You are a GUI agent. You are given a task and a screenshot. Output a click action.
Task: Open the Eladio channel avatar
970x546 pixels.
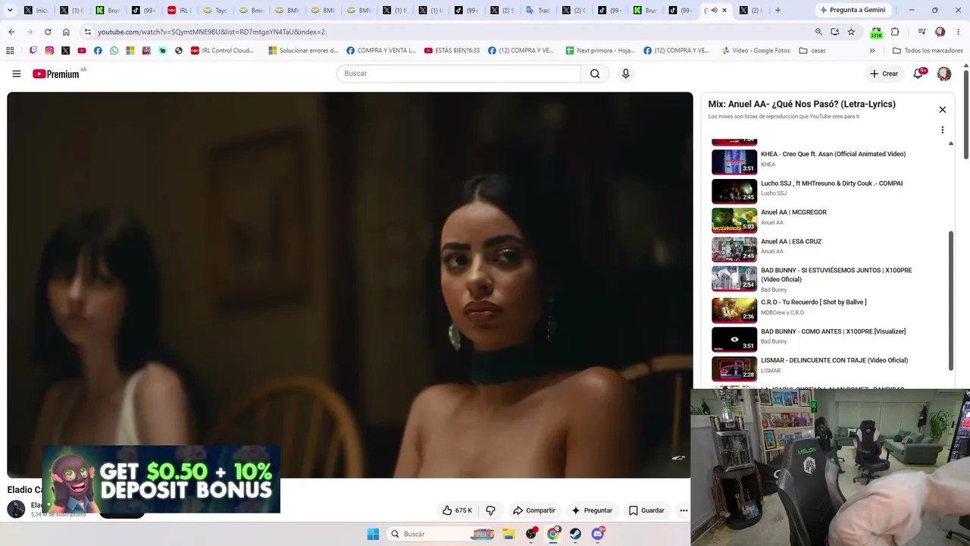point(16,510)
